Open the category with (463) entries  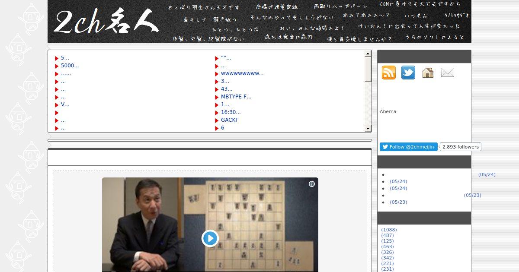[x=388, y=247]
